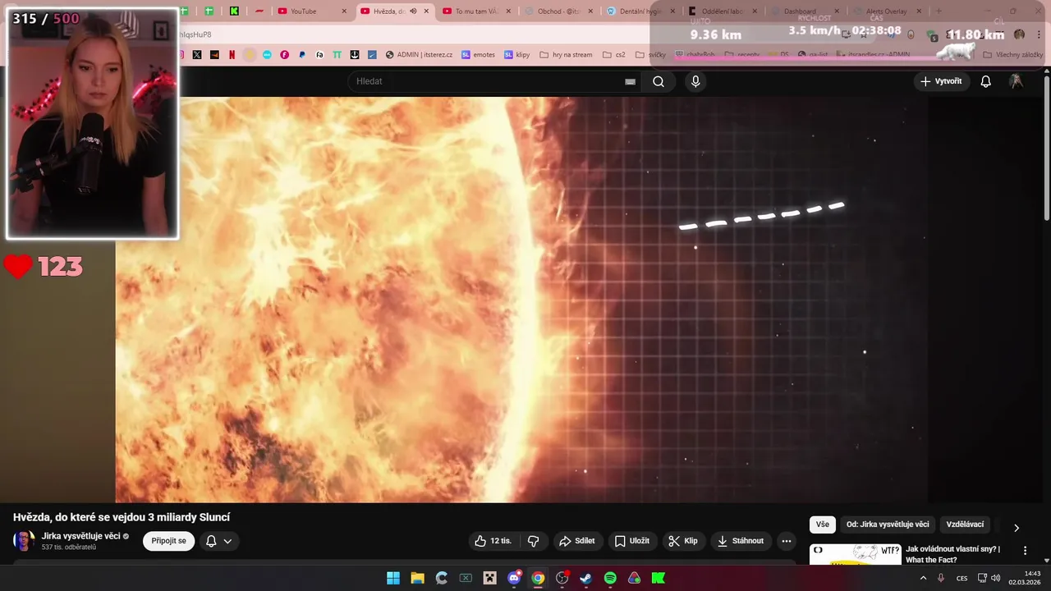The height and width of the screenshot is (591, 1051).
Task: Dislike the video with thumbs down
Action: [534, 541]
